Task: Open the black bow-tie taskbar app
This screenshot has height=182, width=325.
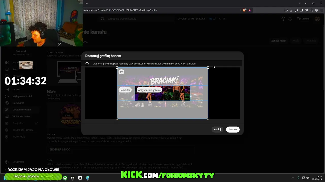Action: 73,178
